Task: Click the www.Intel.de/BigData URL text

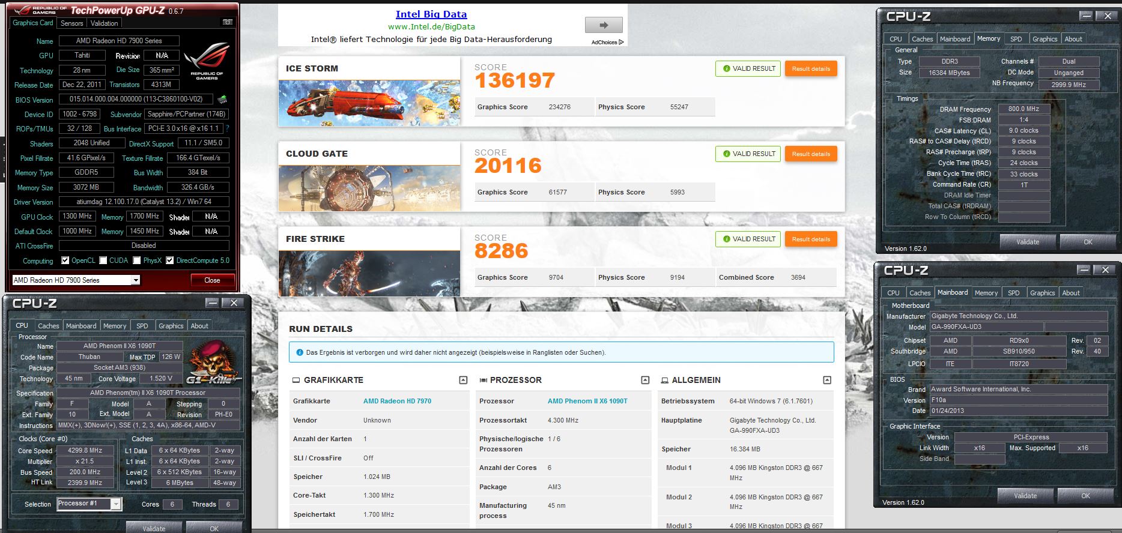Action: (431, 27)
